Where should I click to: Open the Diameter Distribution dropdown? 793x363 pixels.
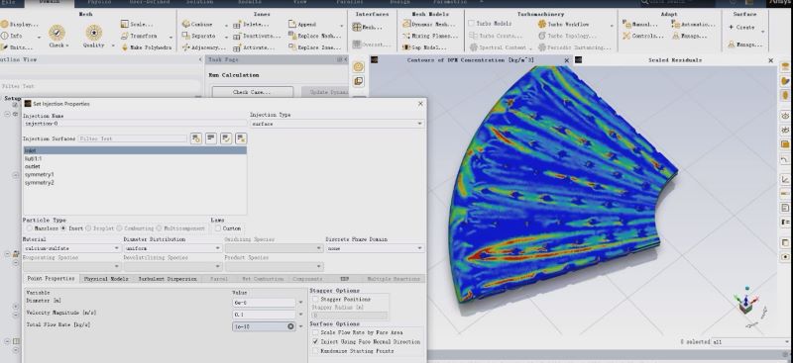click(x=172, y=248)
